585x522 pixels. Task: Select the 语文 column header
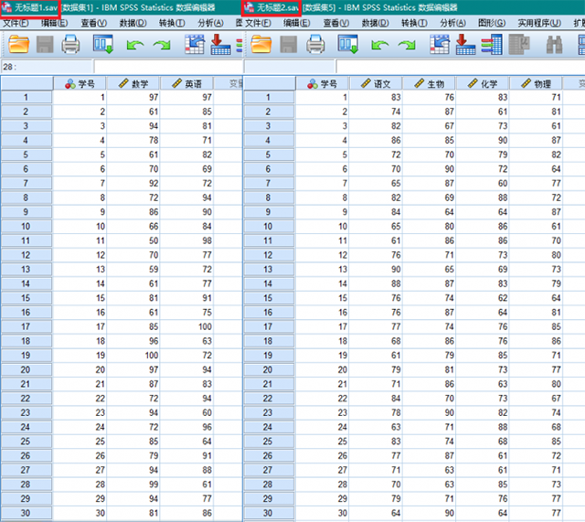[376, 83]
